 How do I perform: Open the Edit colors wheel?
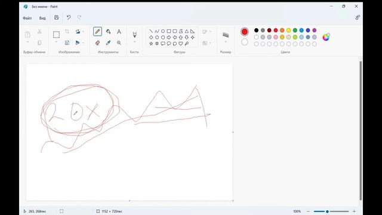coord(326,37)
